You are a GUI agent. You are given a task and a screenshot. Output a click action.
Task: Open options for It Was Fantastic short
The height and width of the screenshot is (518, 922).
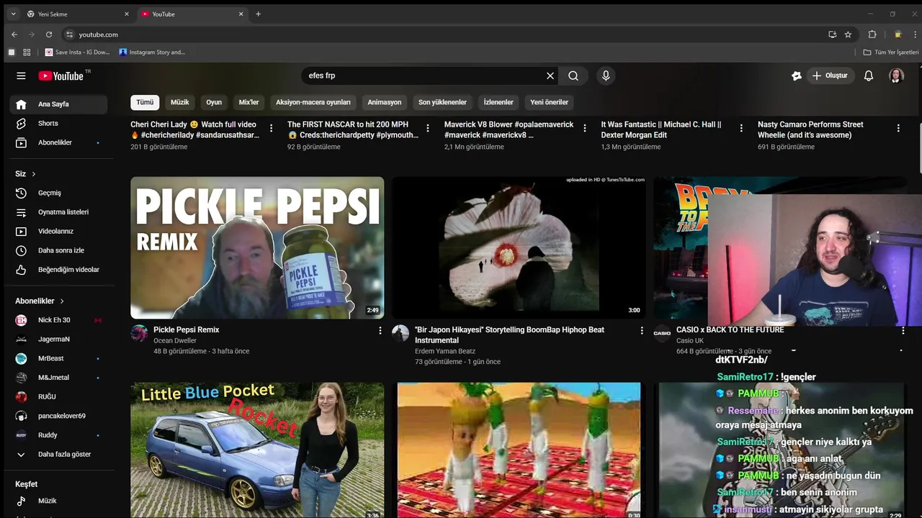pos(741,128)
